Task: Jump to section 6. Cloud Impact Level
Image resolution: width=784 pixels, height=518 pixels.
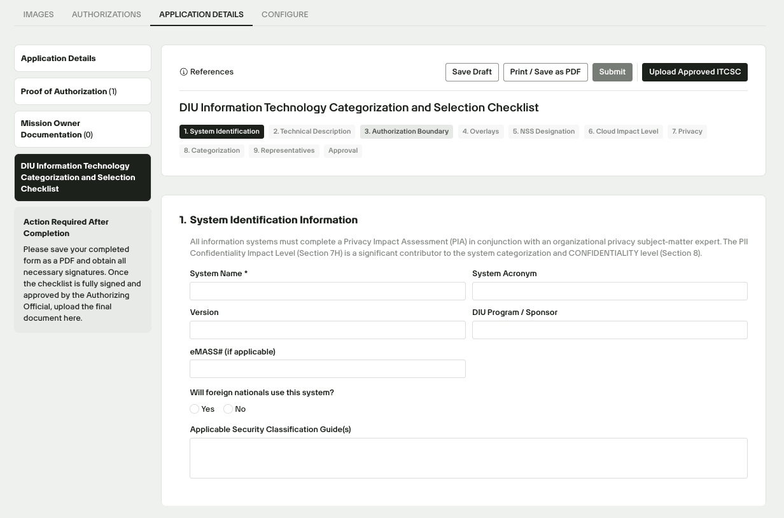Action: pos(623,132)
